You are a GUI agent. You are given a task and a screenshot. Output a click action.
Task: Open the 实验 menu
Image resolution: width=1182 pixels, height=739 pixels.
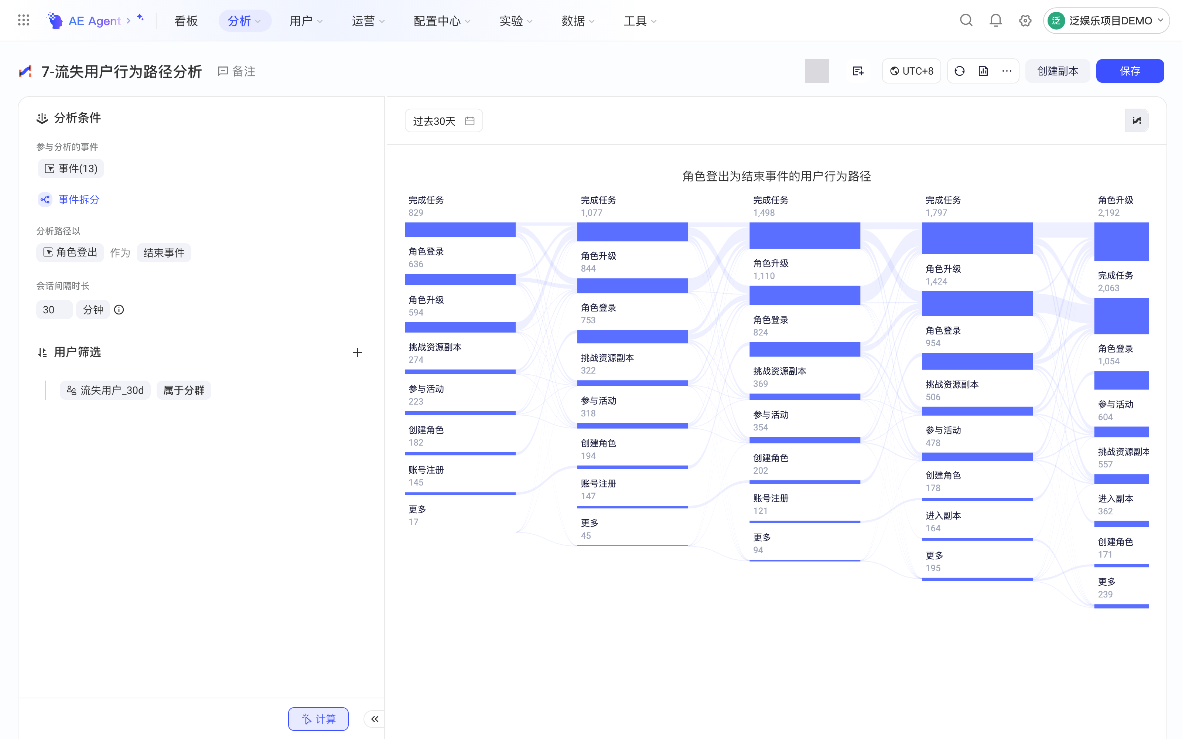[x=516, y=21]
